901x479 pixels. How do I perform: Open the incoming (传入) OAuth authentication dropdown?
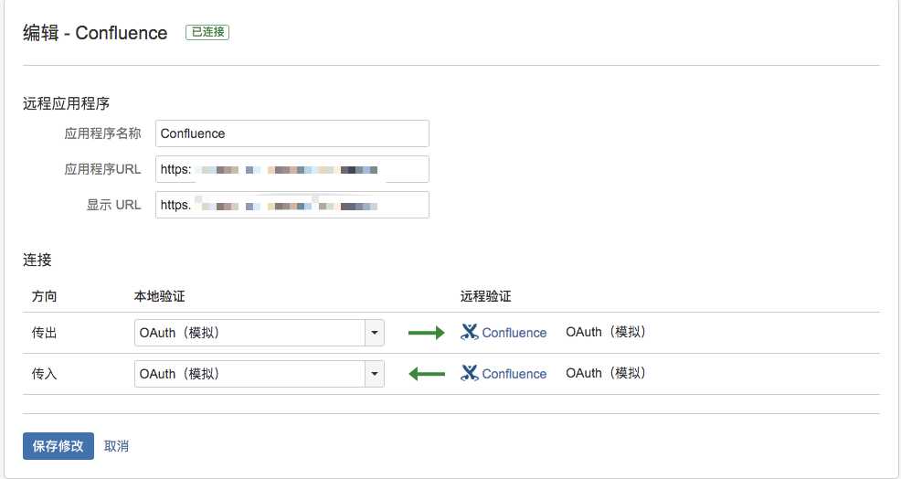tap(260, 374)
